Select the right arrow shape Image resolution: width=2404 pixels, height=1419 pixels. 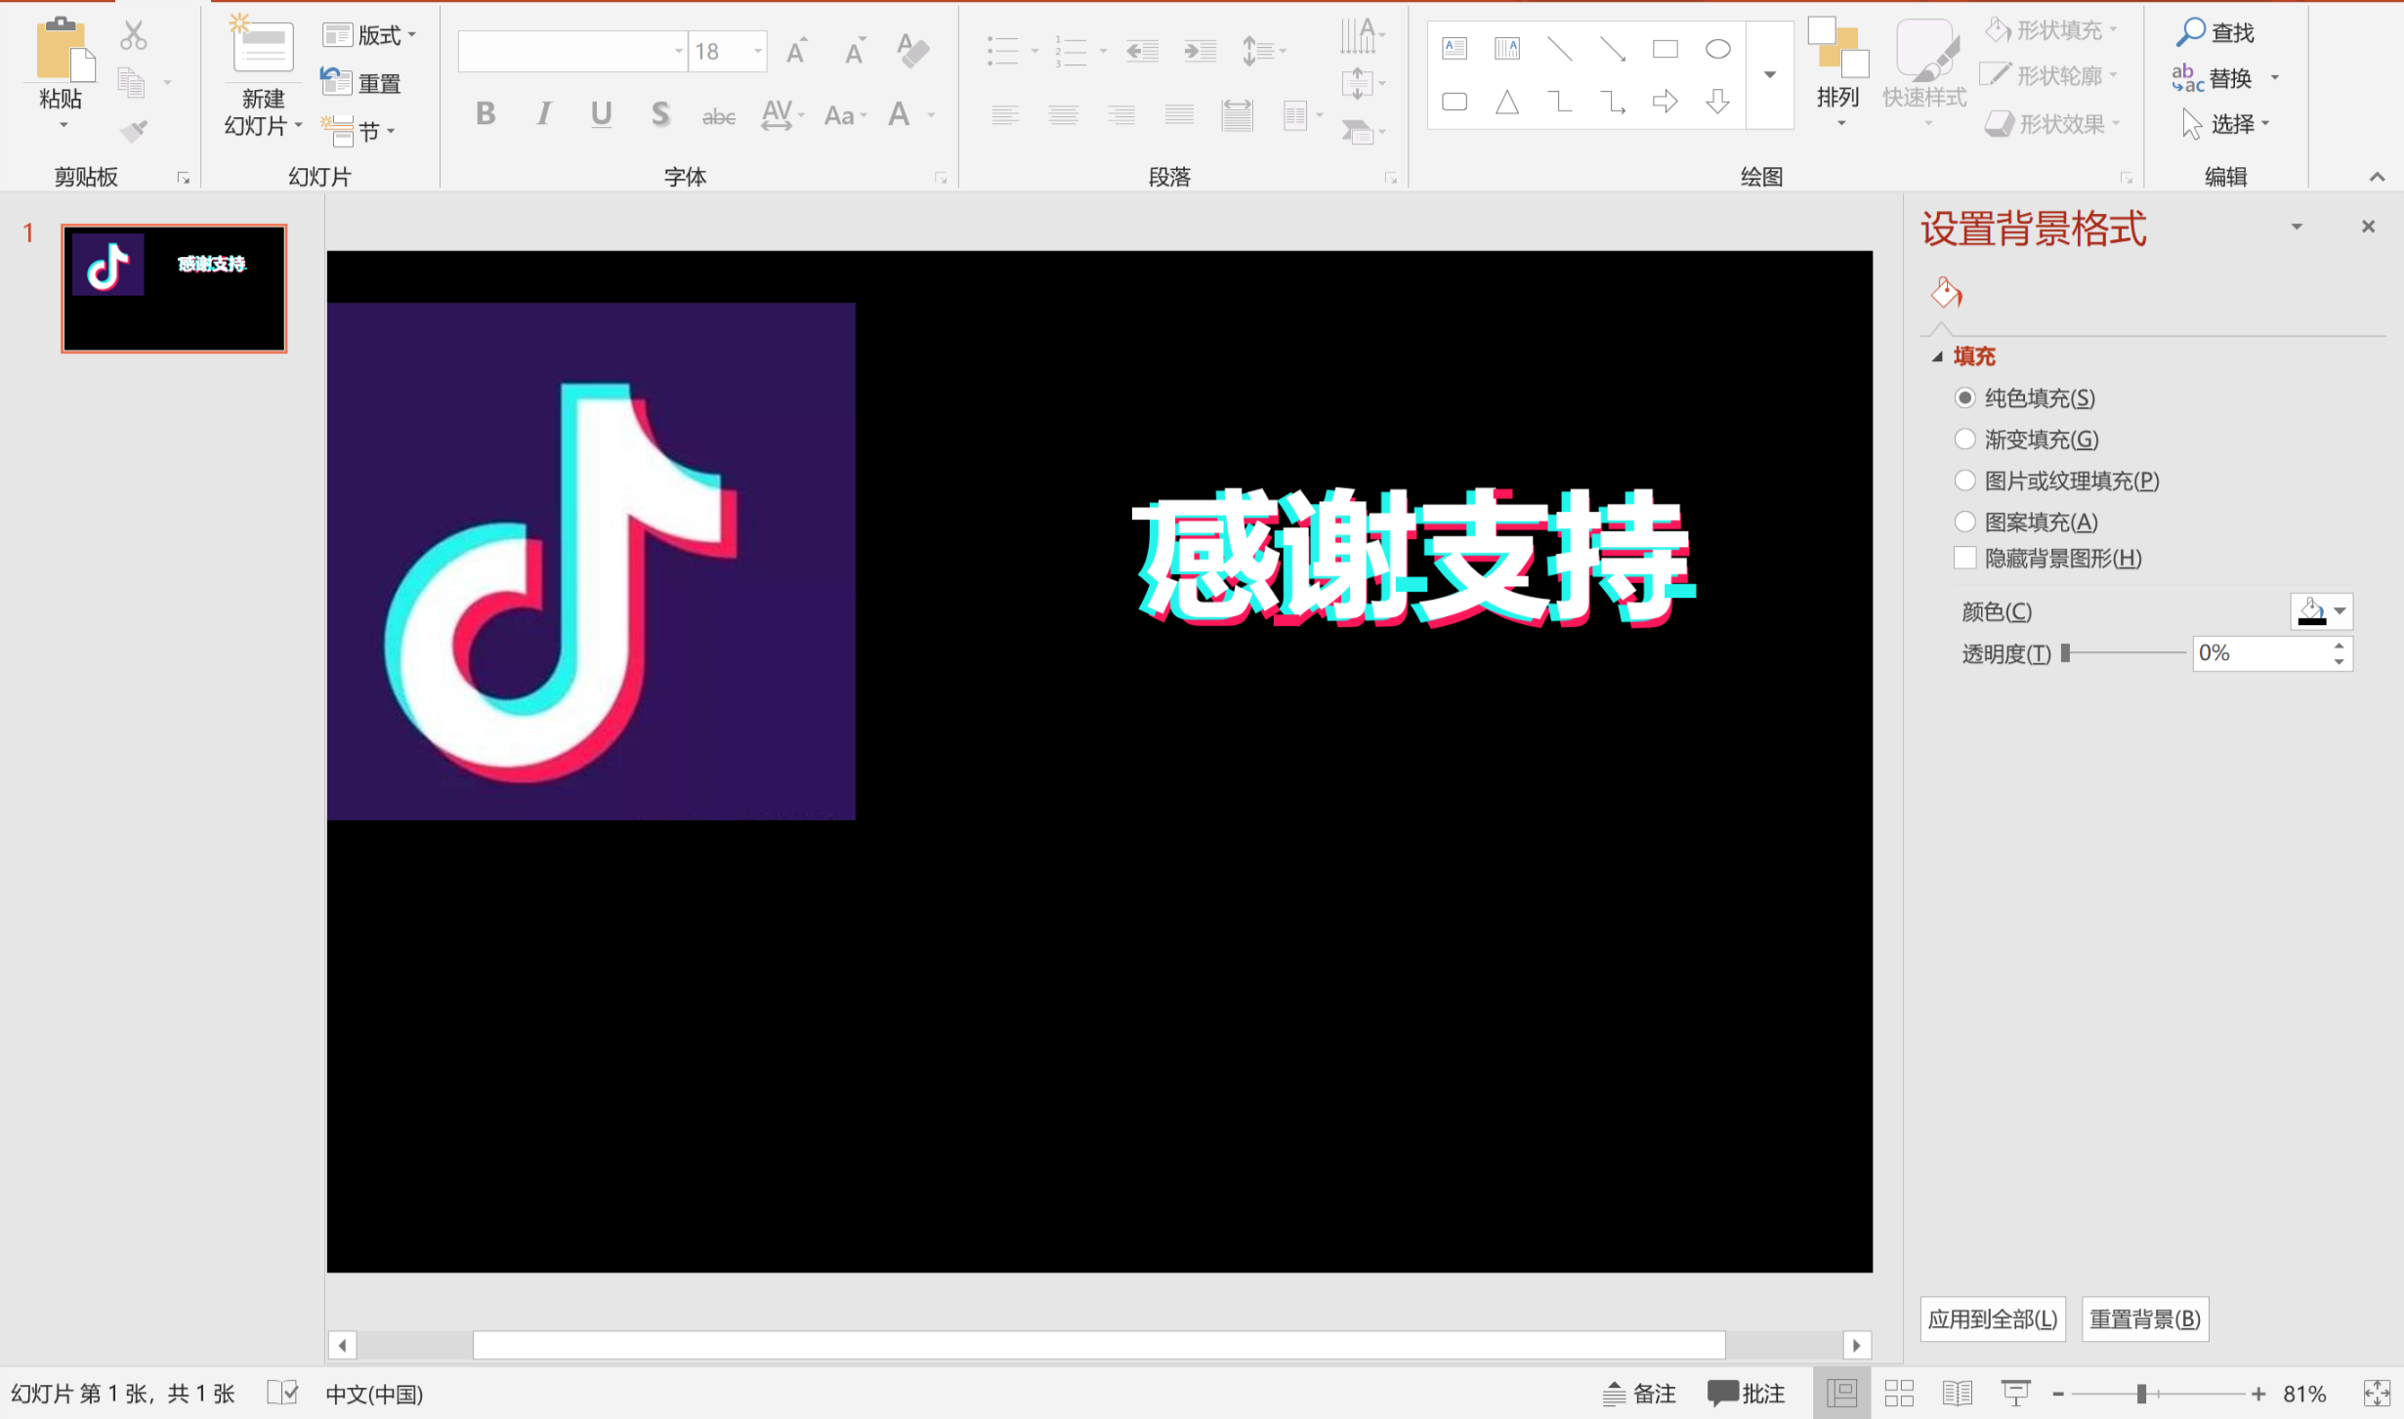click(x=1665, y=102)
